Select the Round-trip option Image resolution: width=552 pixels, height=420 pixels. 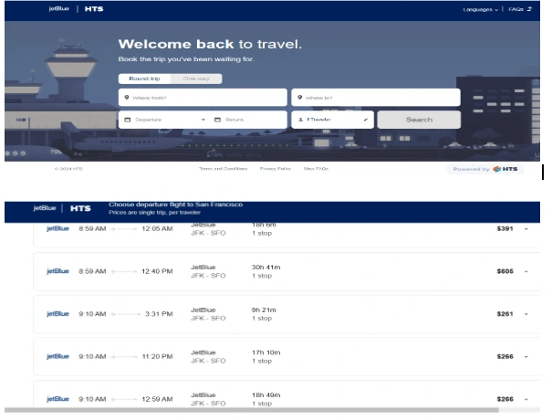tap(144, 79)
